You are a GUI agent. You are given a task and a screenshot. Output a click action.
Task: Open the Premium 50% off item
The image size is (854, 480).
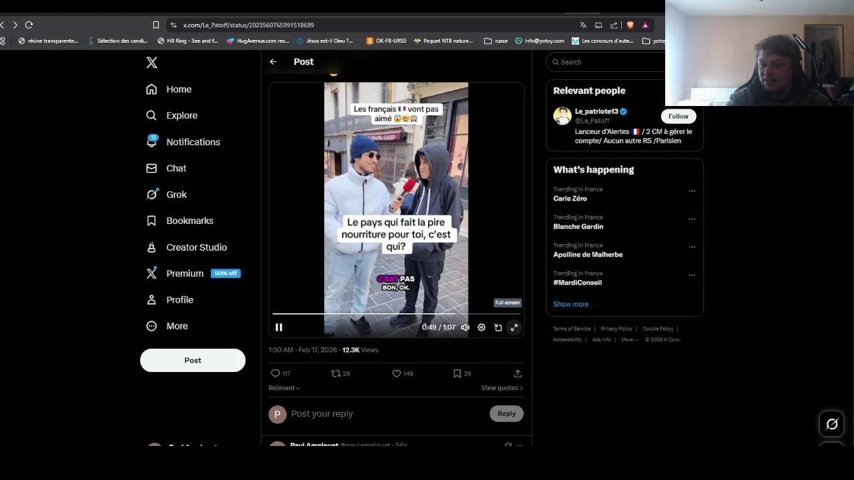(193, 273)
